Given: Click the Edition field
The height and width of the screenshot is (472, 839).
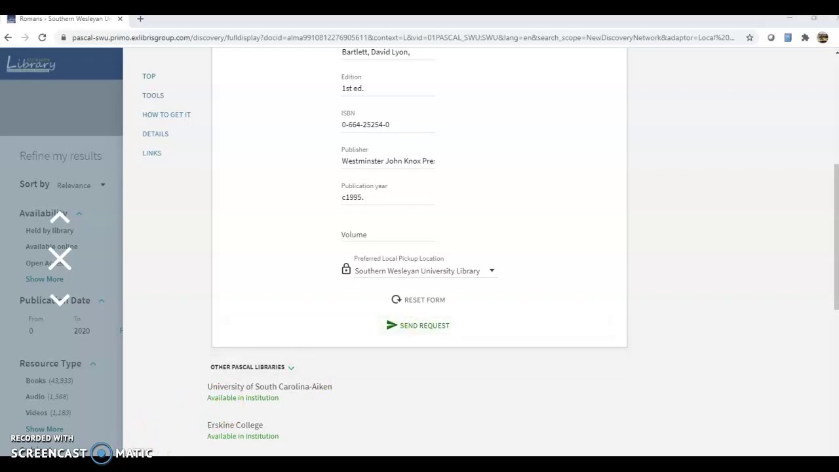Looking at the screenshot, I should pos(388,88).
